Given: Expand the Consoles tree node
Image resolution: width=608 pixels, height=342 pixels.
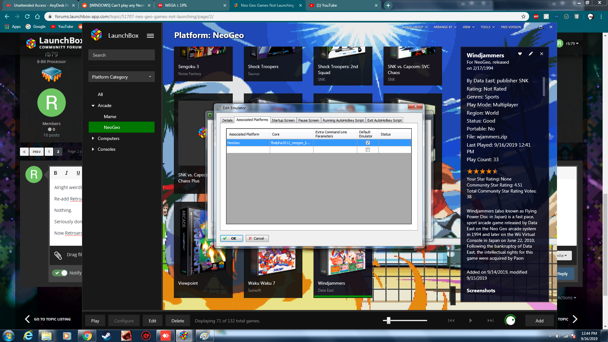Looking at the screenshot, I should coord(93,149).
